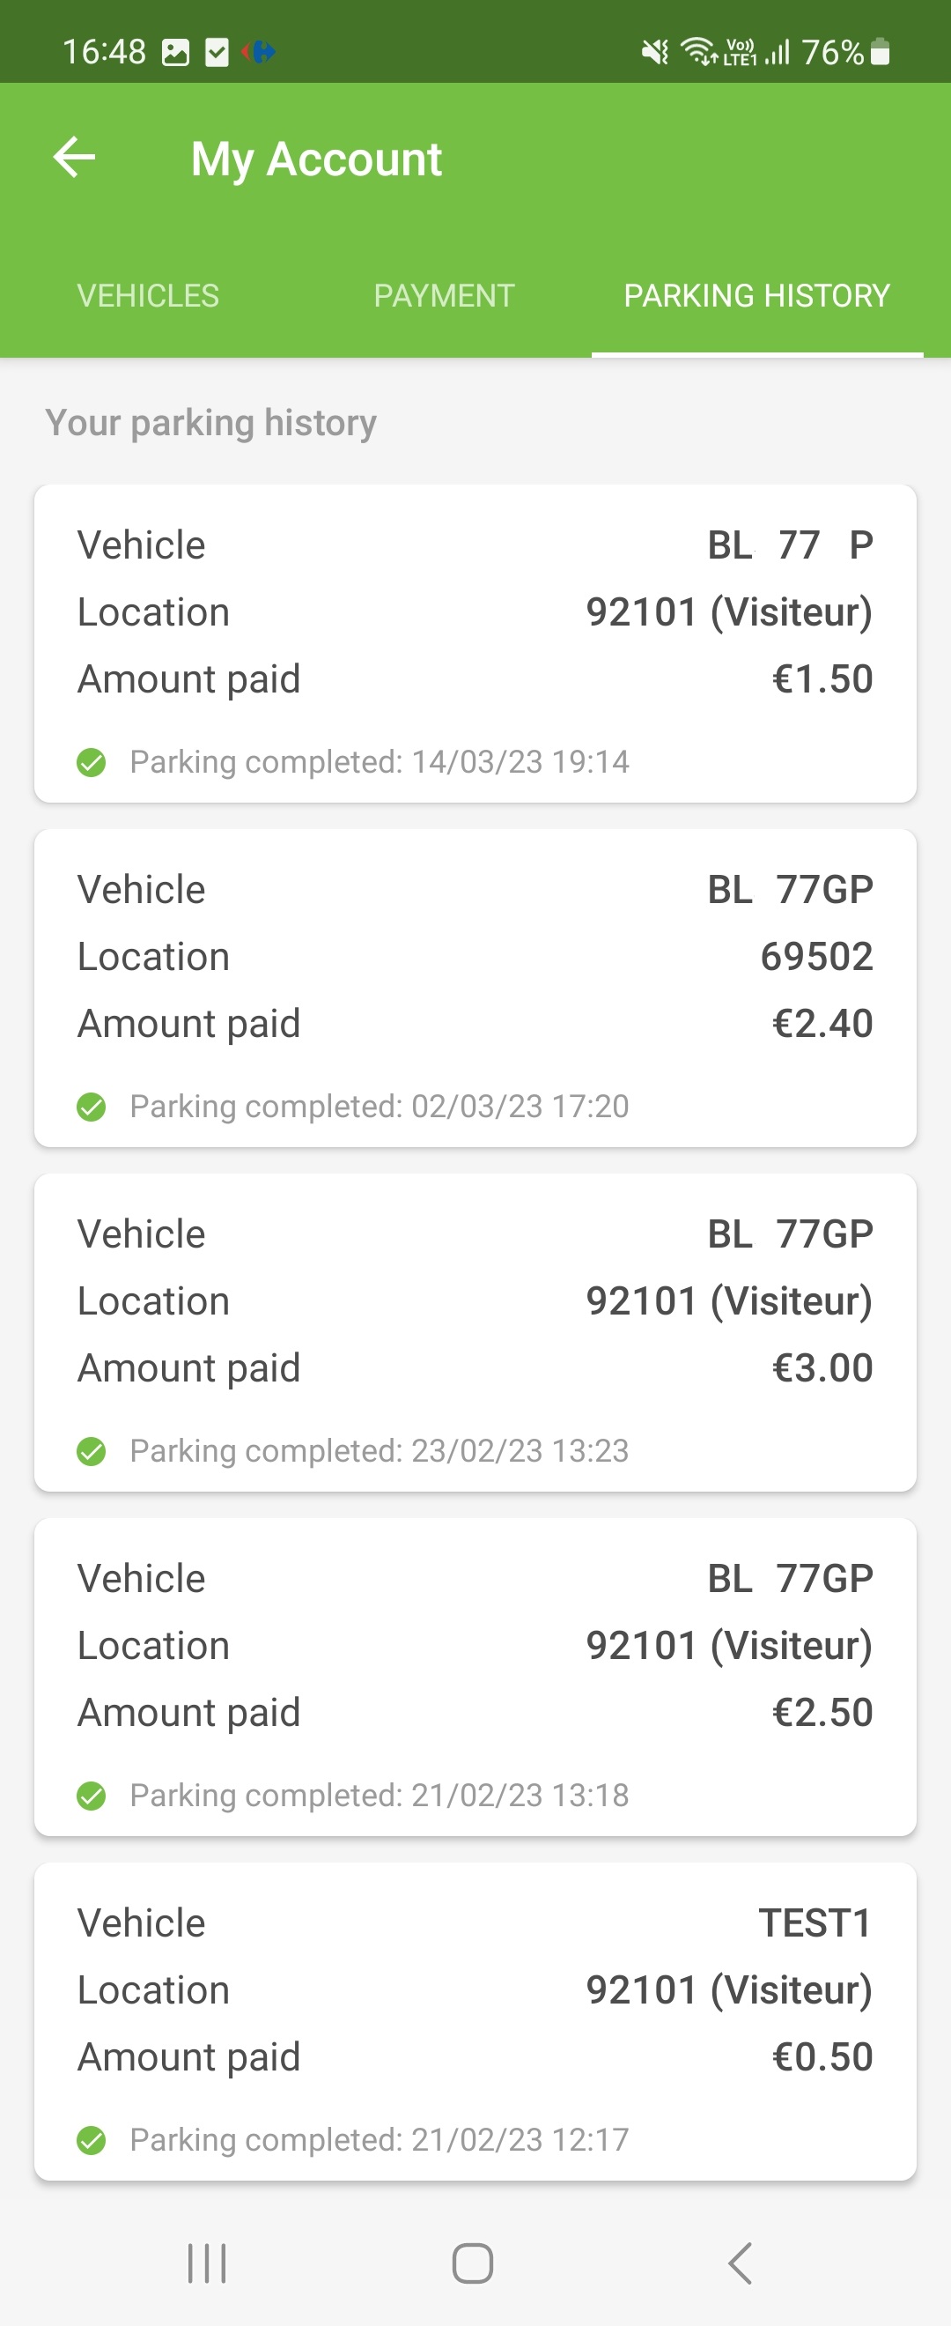Tap green checkmark for 21/02/23 12:17 parking
This screenshot has height=2326, width=951.
coord(91,2140)
